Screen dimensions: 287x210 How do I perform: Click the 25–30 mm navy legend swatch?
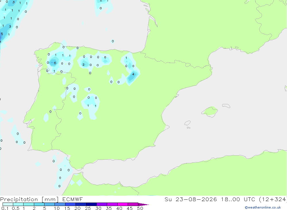pos(91,204)
